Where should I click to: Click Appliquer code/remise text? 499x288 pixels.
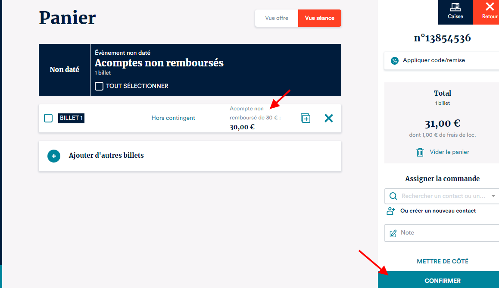tap(434, 60)
